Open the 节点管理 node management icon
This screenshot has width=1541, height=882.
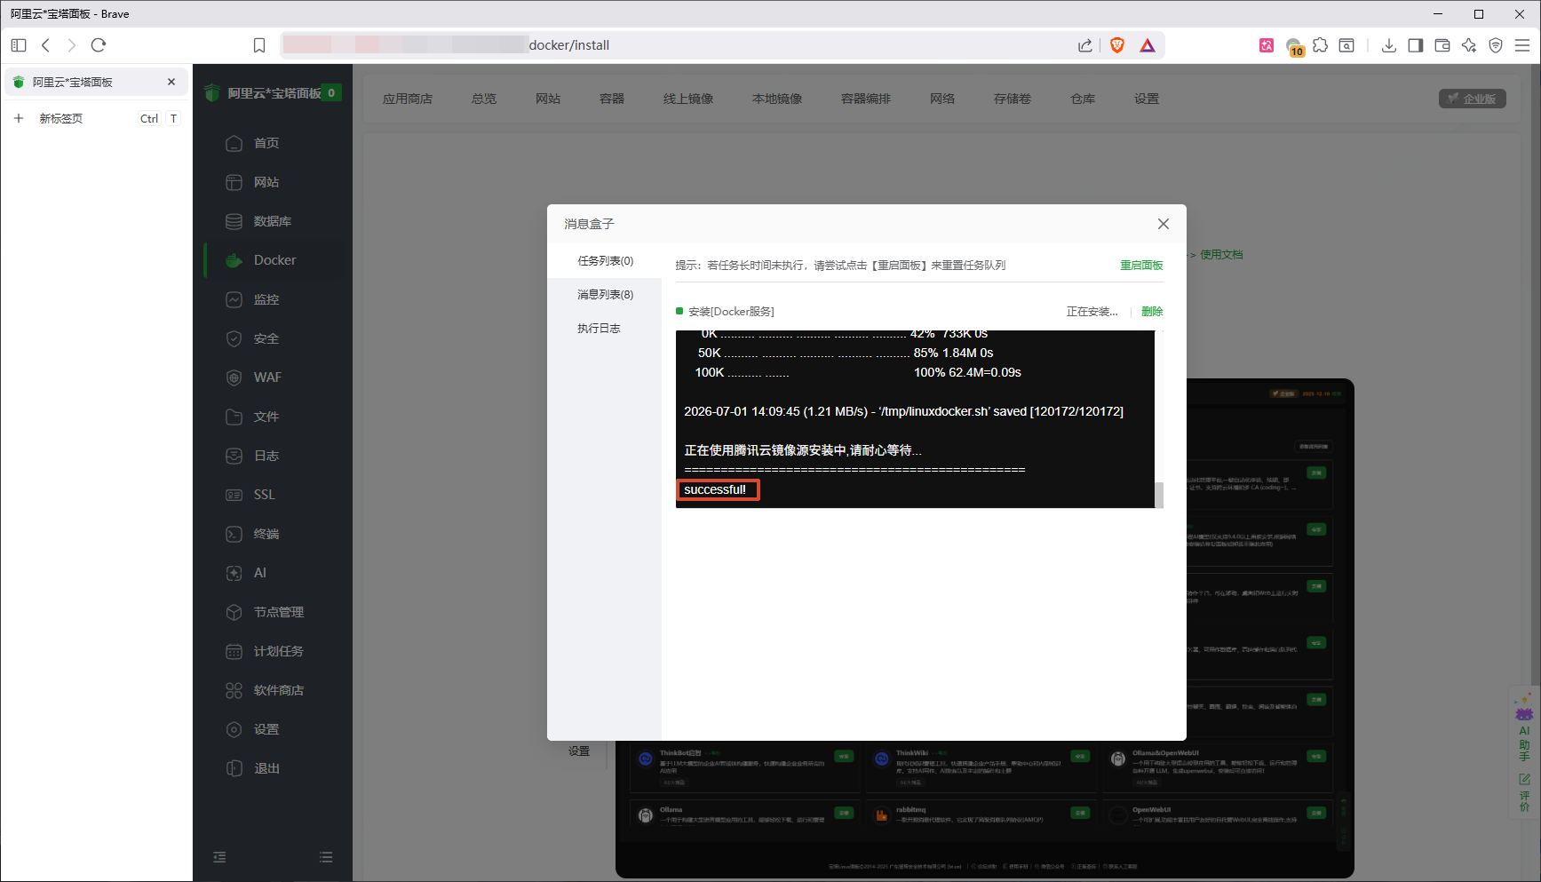coord(234,612)
